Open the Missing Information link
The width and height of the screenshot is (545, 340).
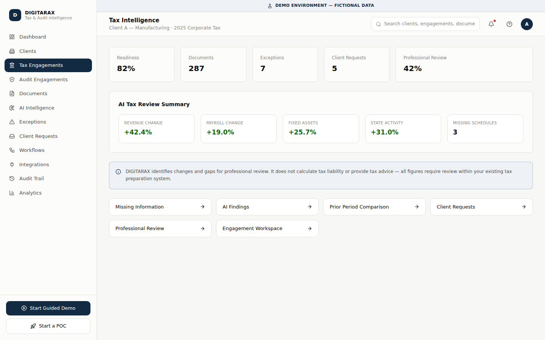[160, 207]
